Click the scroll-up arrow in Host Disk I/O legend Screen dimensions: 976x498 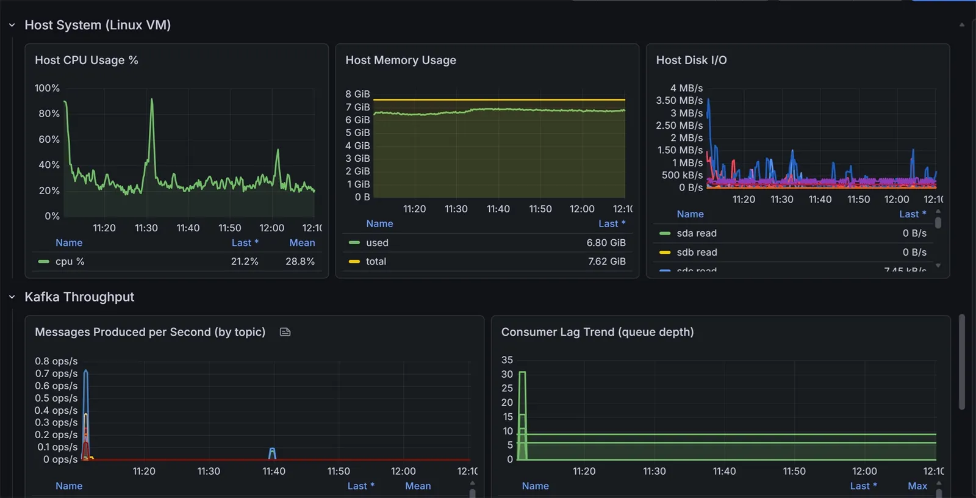coord(938,212)
